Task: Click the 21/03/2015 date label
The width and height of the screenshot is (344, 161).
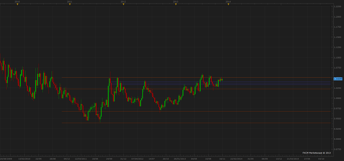Action: (293, 158)
